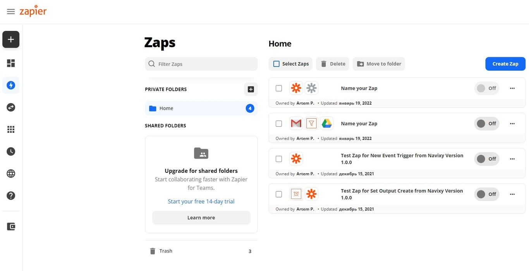The width and height of the screenshot is (529, 271).
Task: Click inside the Filter Zaps search field
Action: click(x=201, y=63)
